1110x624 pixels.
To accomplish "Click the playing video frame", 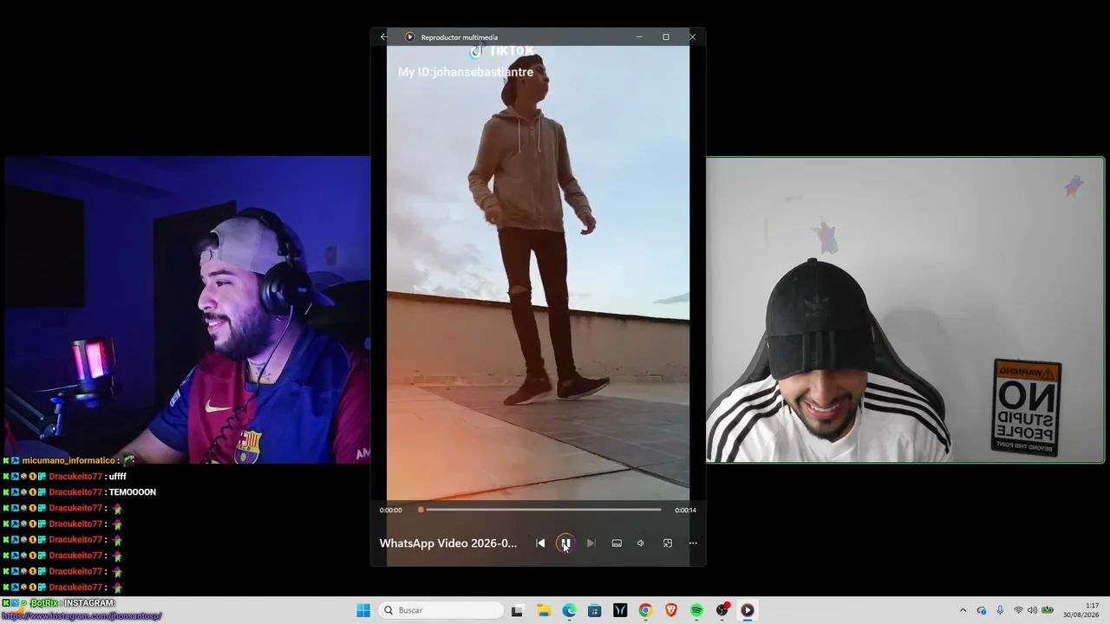I will coord(538,273).
